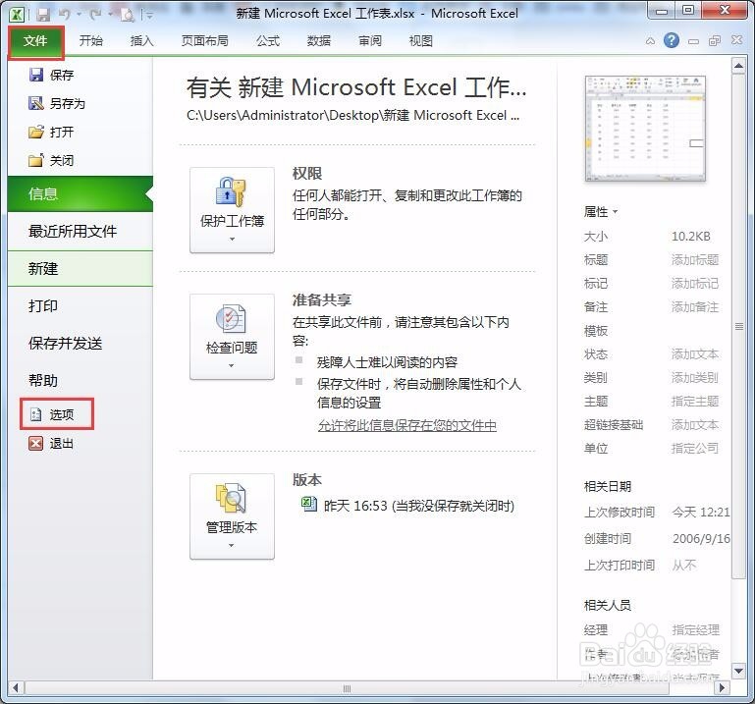Click 退出 to exit Excel

(x=51, y=444)
